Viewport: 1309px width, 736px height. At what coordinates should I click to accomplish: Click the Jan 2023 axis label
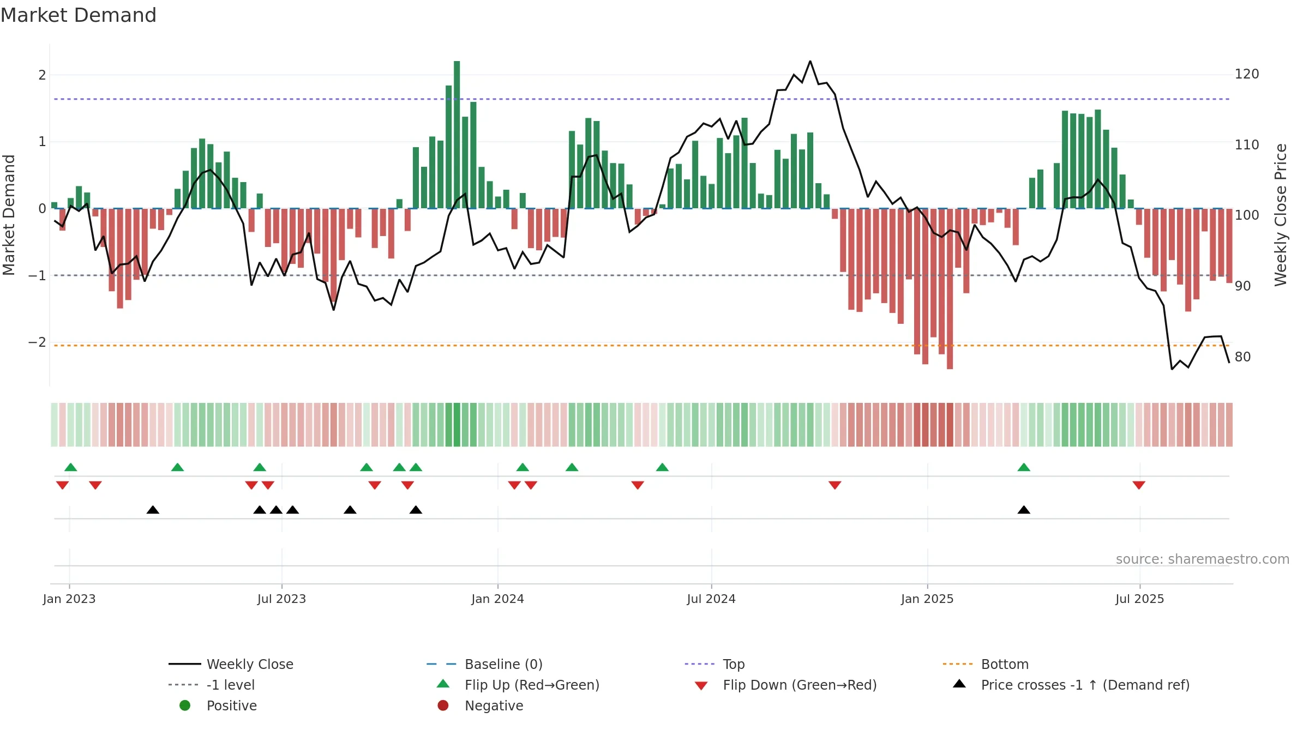pyautogui.click(x=69, y=599)
